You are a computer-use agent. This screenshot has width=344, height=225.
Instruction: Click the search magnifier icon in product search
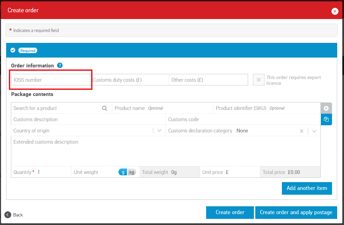[104, 108]
